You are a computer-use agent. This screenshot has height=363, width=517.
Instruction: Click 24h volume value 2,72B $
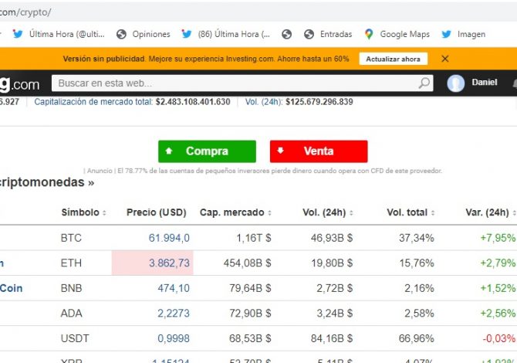point(335,288)
